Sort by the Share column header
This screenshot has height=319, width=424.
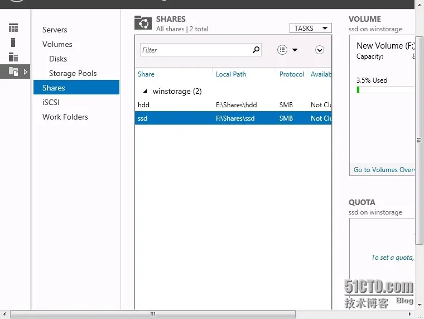pos(146,74)
